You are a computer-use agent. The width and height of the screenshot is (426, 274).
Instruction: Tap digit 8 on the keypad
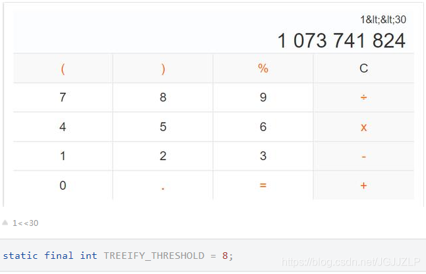[163, 97]
